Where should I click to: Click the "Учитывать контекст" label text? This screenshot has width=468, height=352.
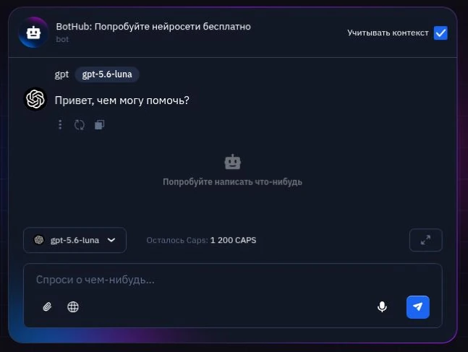coord(388,33)
